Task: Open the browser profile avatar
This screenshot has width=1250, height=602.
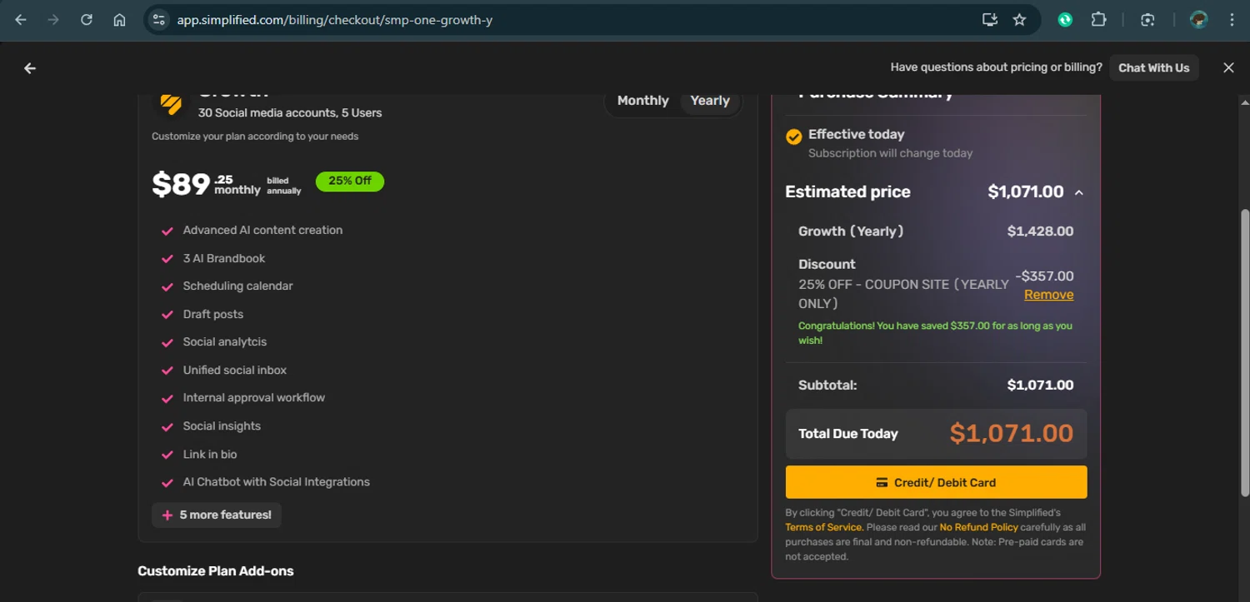Action: click(1198, 20)
